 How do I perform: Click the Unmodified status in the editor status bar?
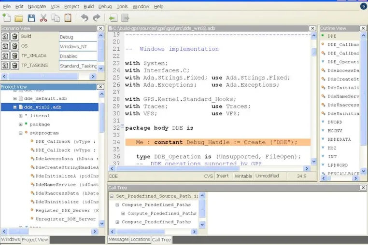pyautogui.click(x=267, y=176)
